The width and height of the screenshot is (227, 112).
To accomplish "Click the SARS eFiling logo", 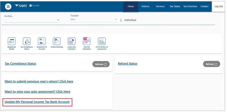I will 27,6.
